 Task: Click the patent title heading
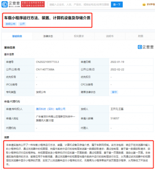tap(47, 18)
